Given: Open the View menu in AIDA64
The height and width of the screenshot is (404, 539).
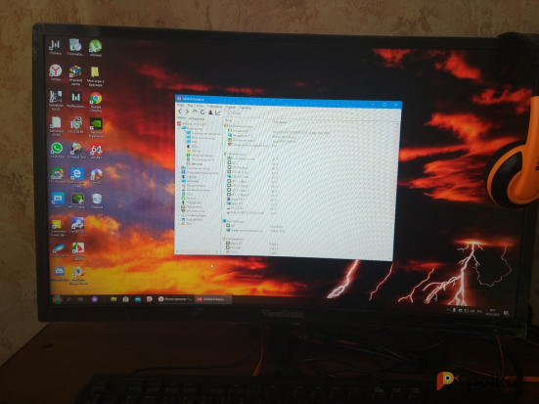Looking at the screenshot, I should 190,106.
